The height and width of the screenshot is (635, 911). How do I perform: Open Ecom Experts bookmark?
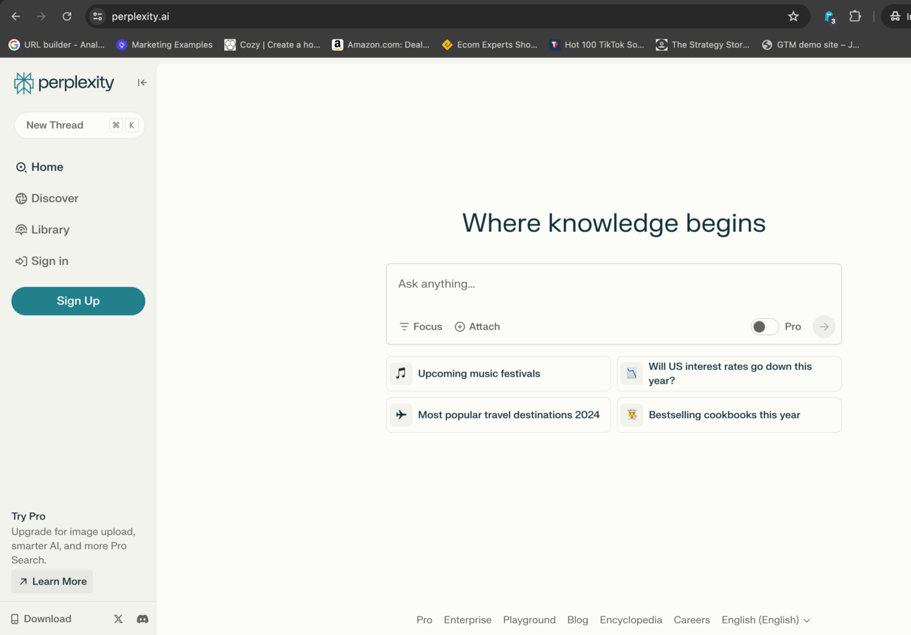[x=489, y=44]
